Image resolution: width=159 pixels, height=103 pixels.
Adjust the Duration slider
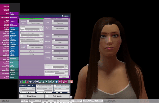30,29
